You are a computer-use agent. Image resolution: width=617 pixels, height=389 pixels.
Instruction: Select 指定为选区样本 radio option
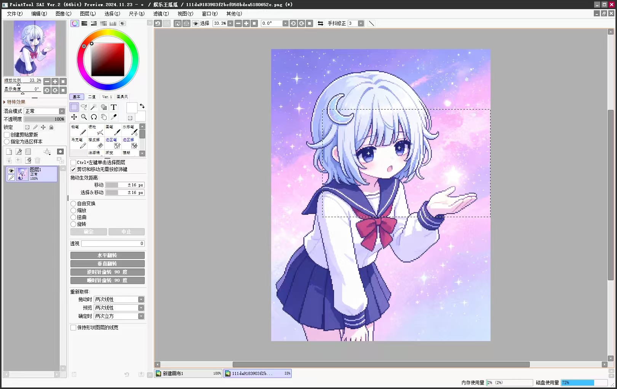click(6, 141)
